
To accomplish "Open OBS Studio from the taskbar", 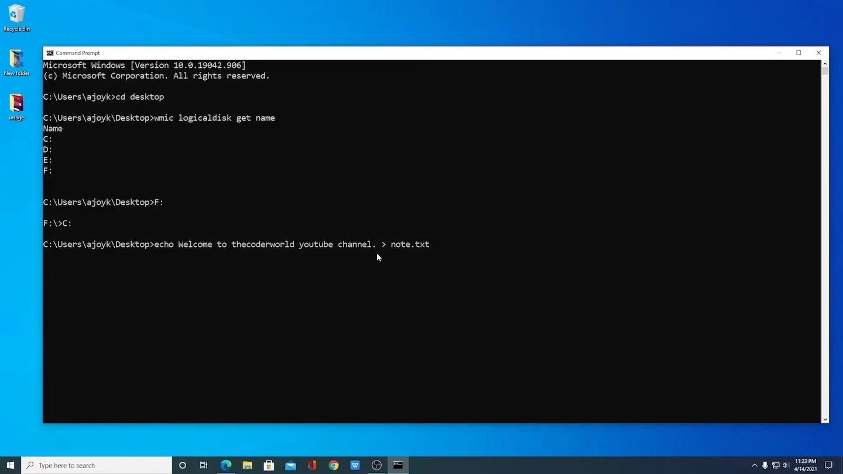I will pos(376,465).
